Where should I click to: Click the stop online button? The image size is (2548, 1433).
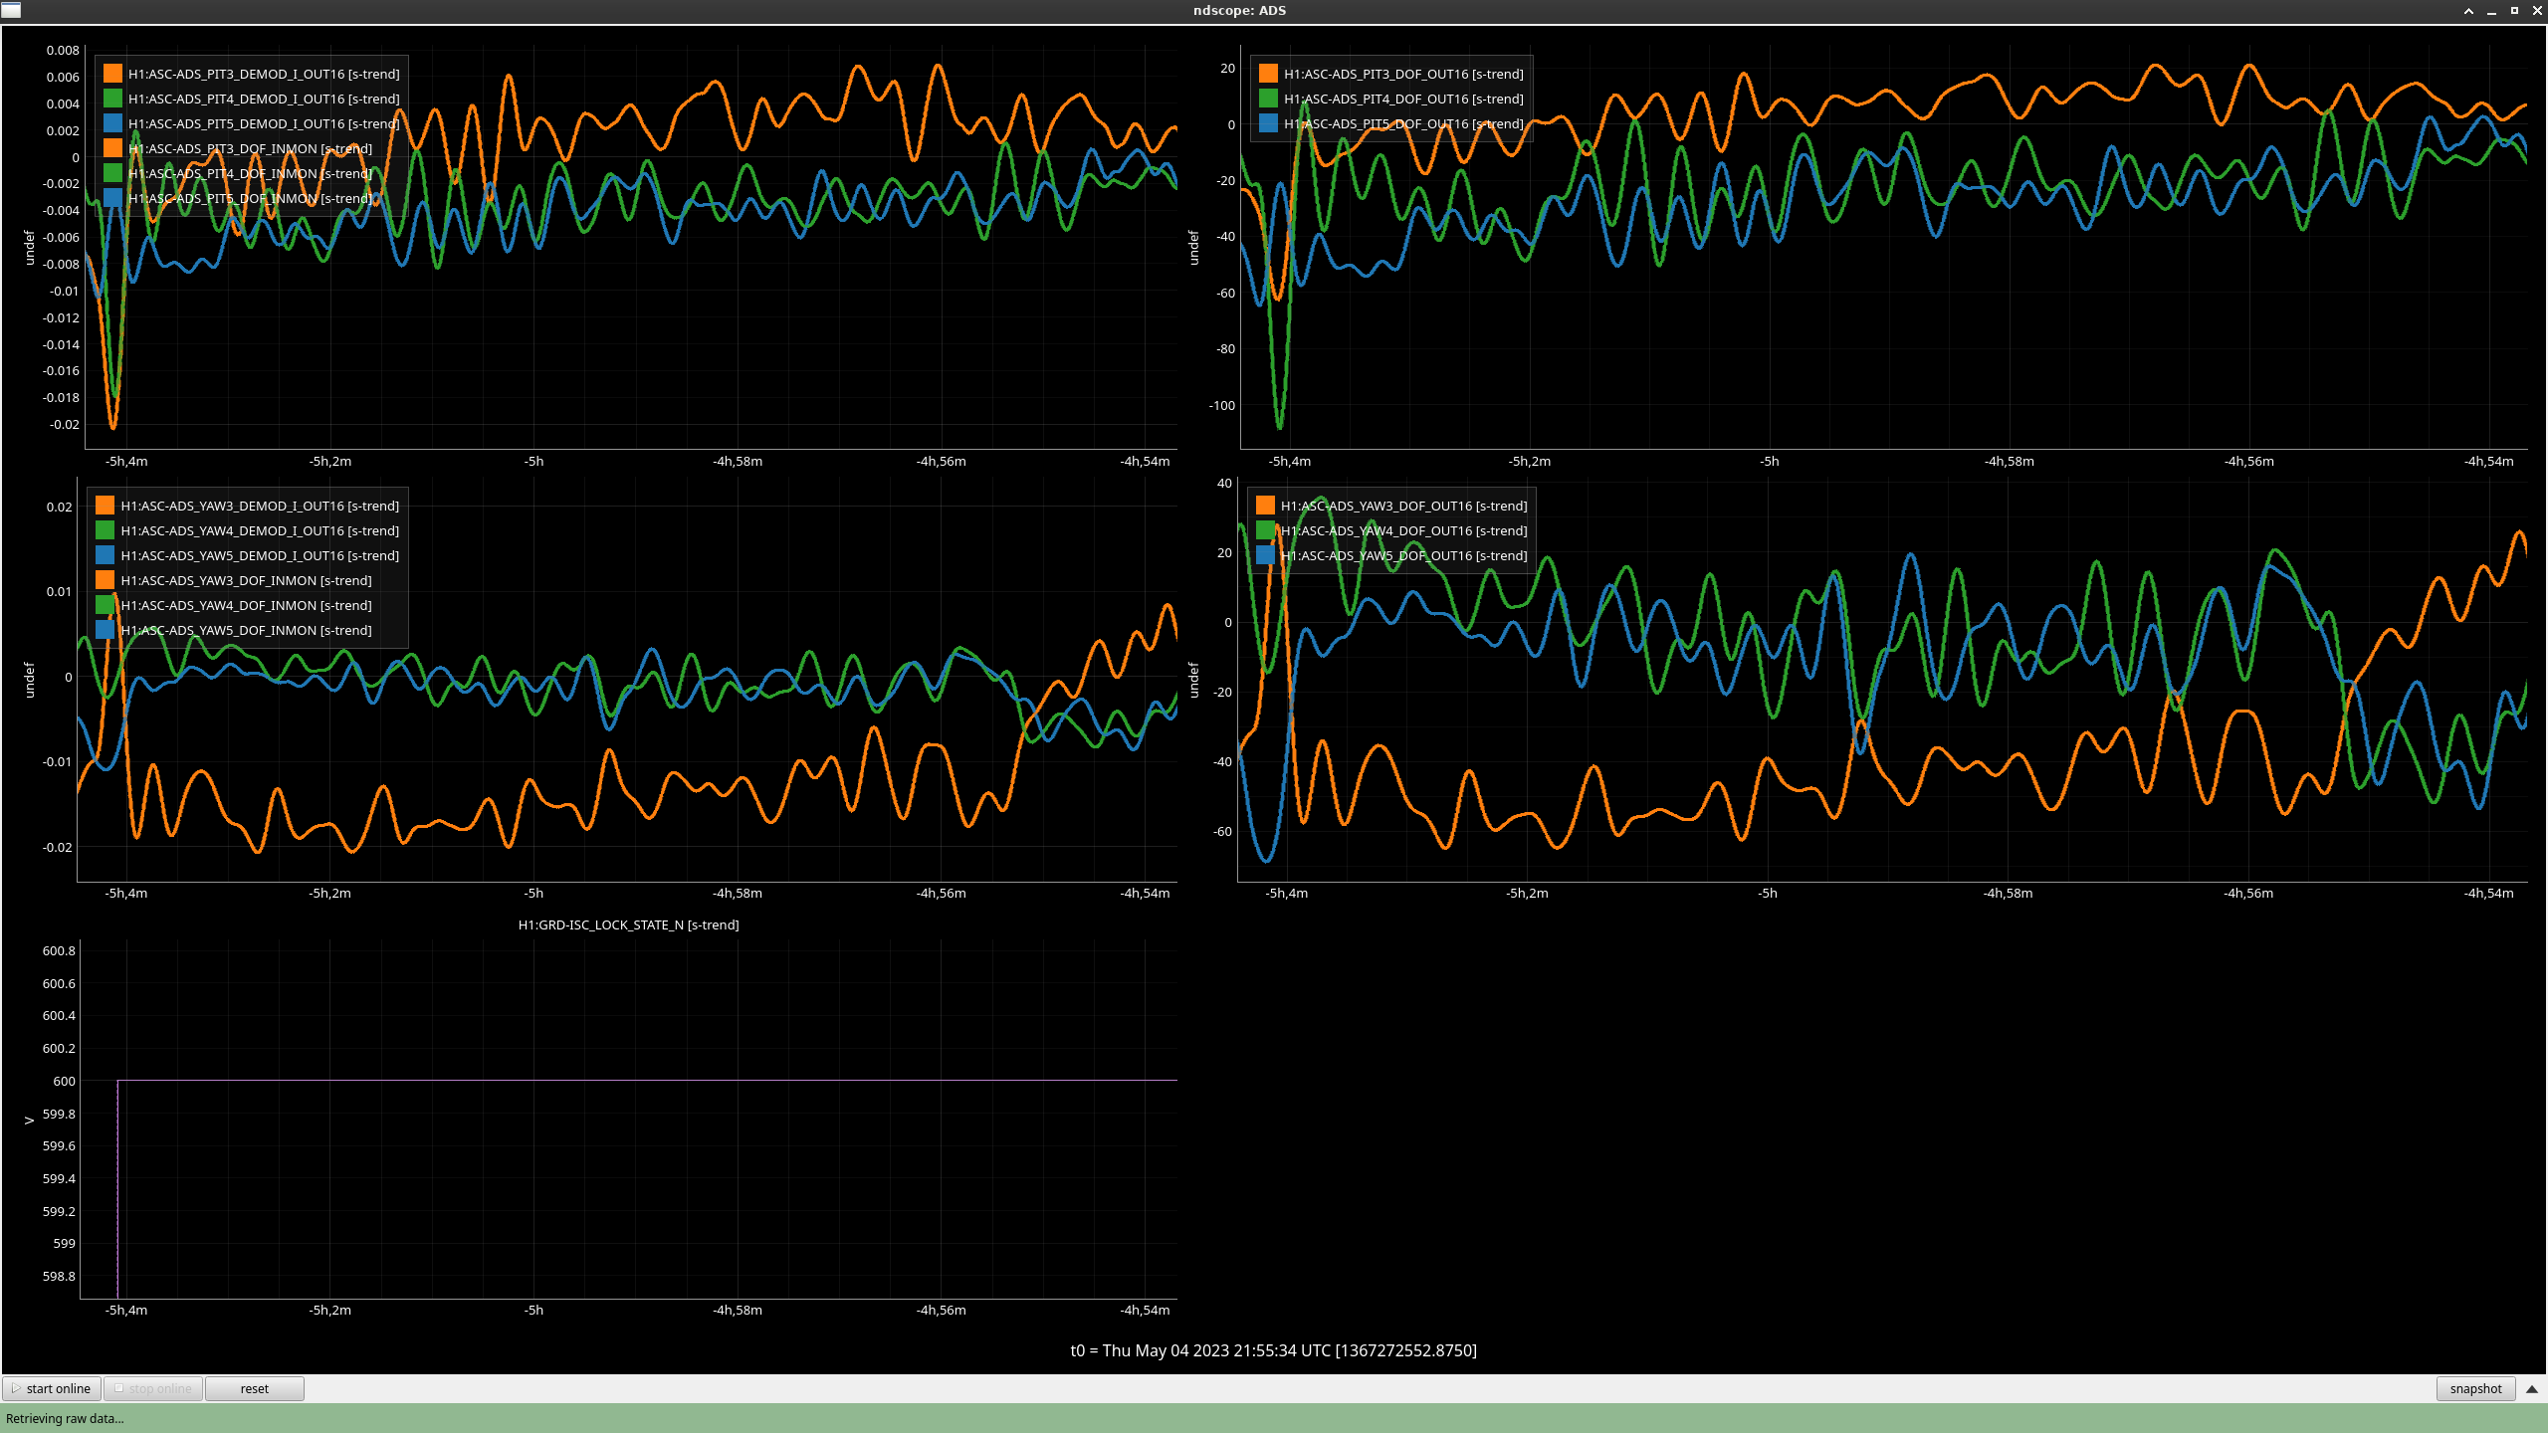(153, 1388)
